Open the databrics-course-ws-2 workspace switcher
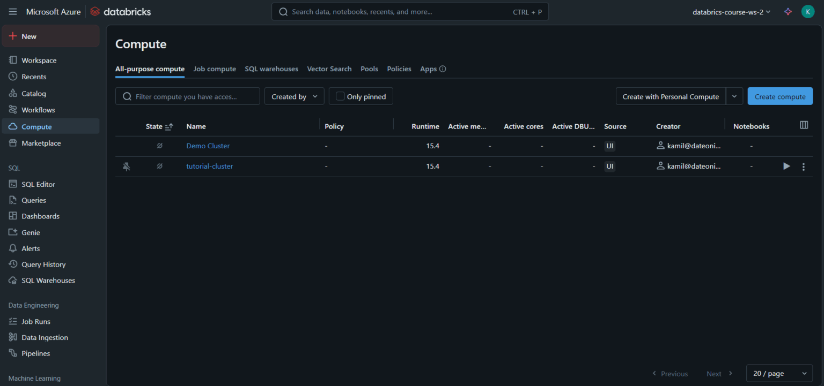Screen dimensions: 824x386 pos(731,12)
